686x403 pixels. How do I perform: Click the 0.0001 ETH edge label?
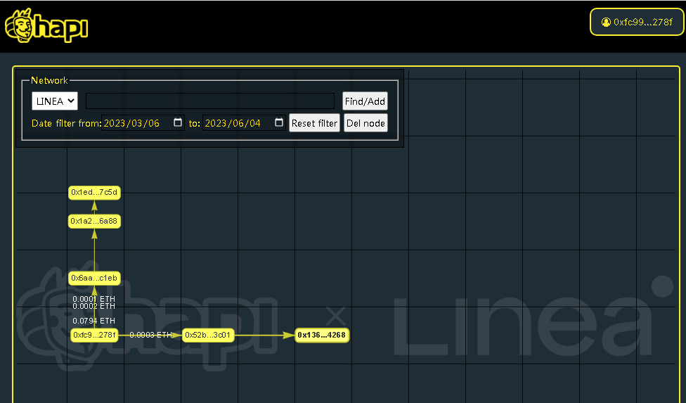[93, 300]
